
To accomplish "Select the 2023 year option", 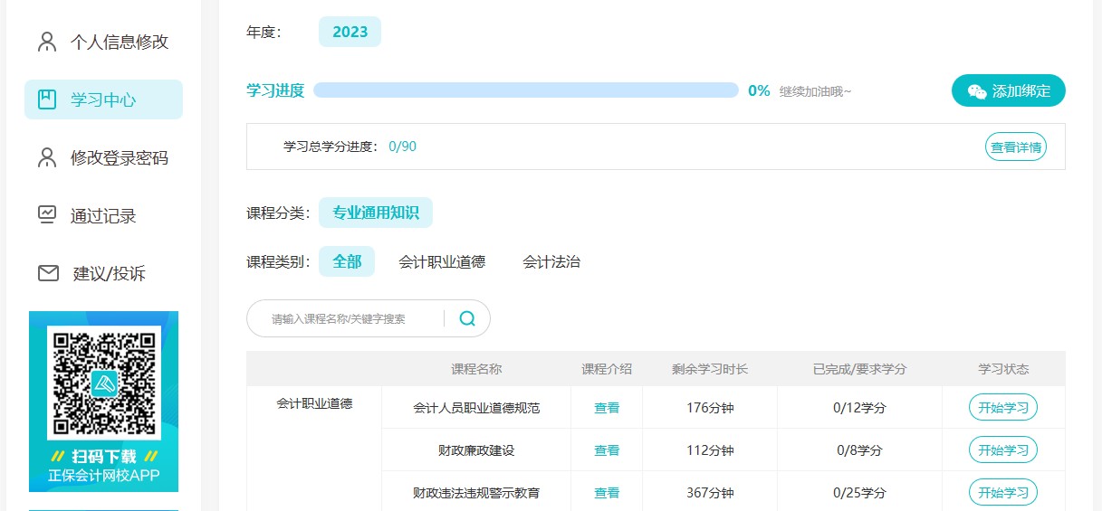I will [350, 33].
